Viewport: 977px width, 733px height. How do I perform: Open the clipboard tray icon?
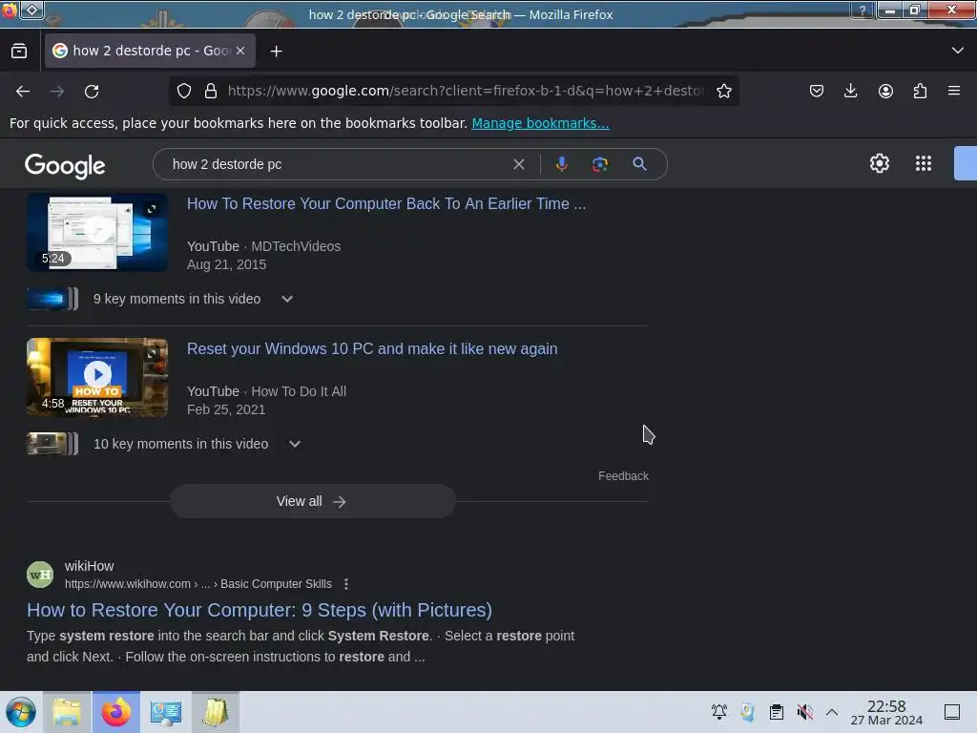click(776, 712)
